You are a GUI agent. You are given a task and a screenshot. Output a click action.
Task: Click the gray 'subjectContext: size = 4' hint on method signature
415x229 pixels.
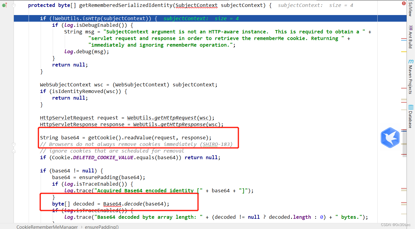(x=315, y=5)
